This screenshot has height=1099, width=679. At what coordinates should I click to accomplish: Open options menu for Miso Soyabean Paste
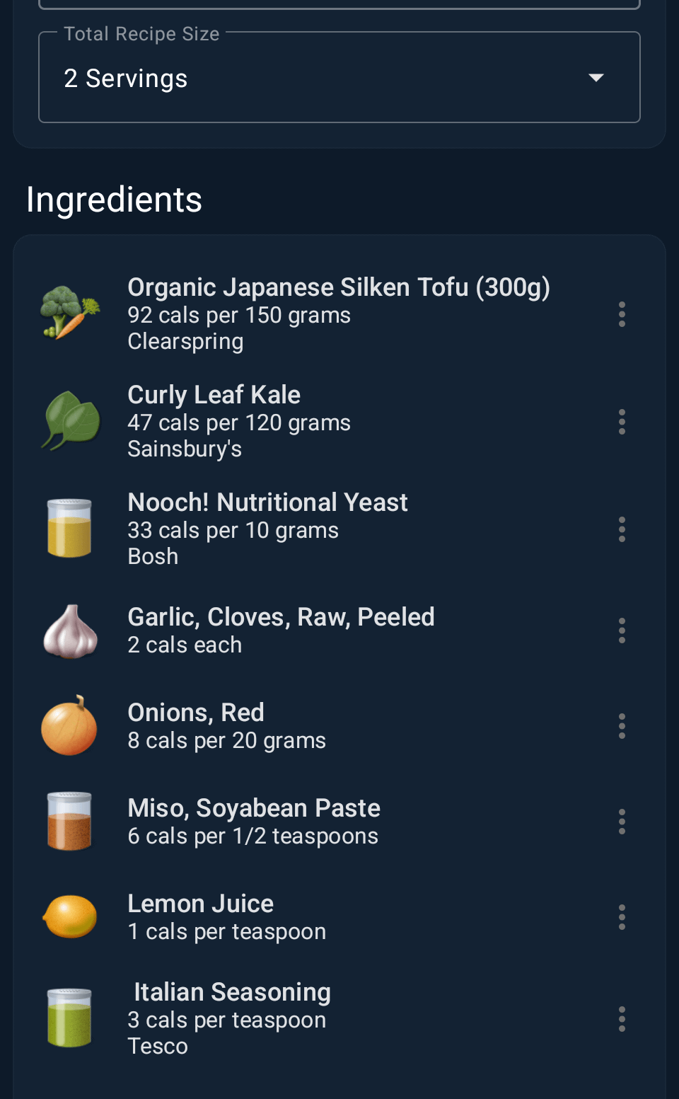pyautogui.click(x=622, y=822)
